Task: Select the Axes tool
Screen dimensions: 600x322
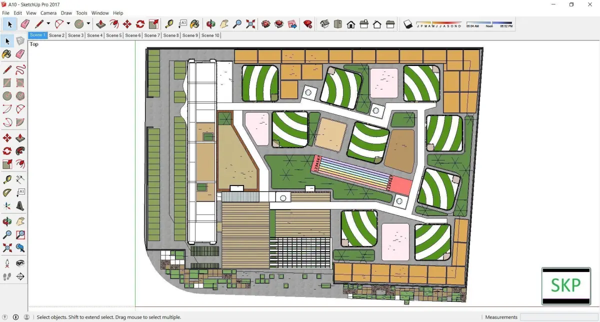Action: click(7, 205)
